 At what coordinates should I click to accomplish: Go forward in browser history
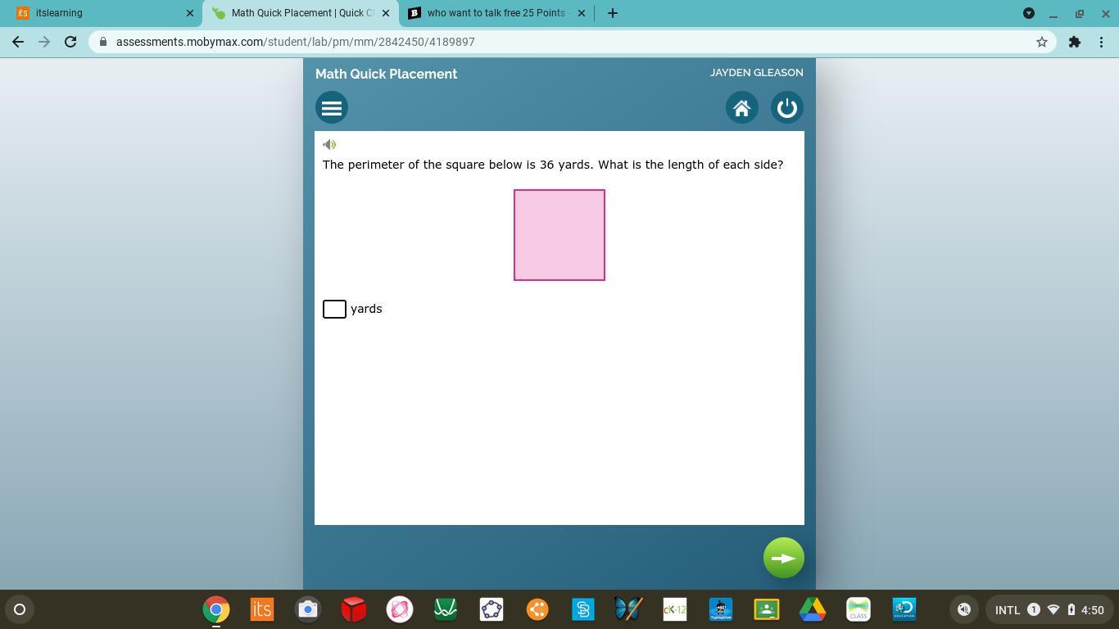point(44,42)
